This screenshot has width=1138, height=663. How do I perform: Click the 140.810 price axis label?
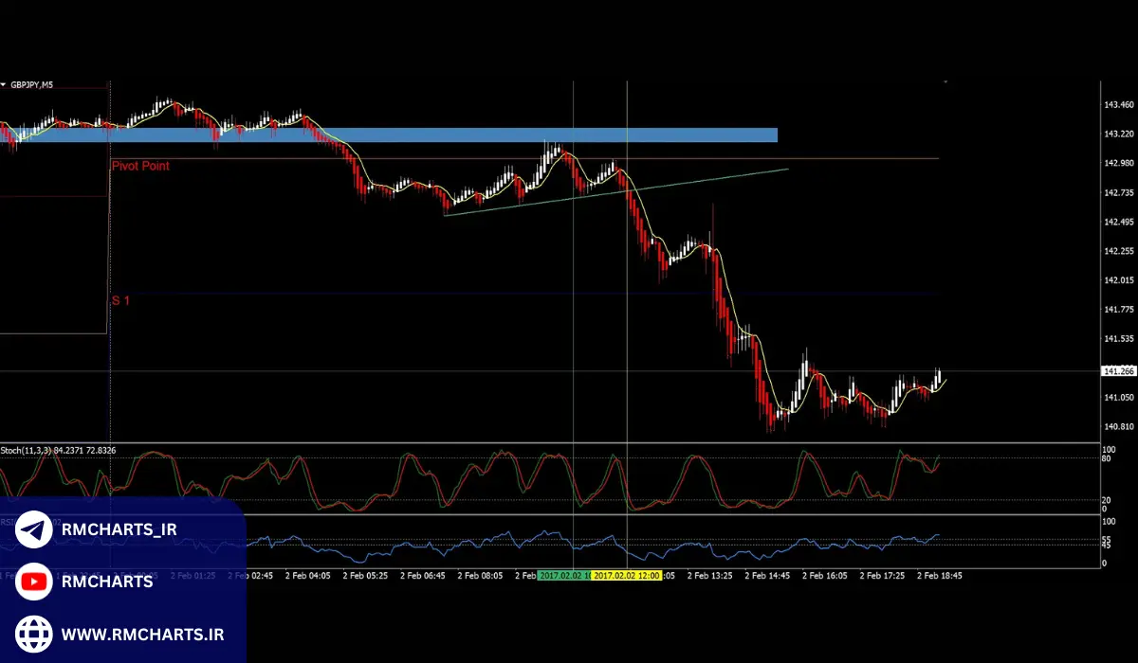[x=1119, y=427]
